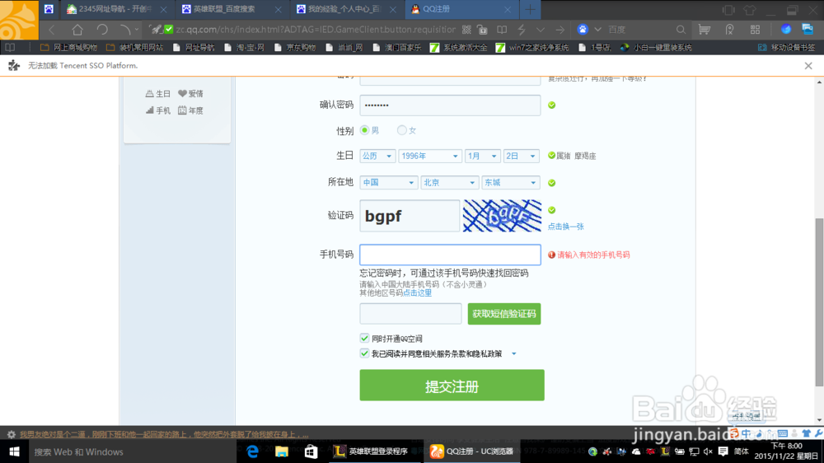Open the 东城 district dropdown
824x463 pixels.
coord(511,182)
